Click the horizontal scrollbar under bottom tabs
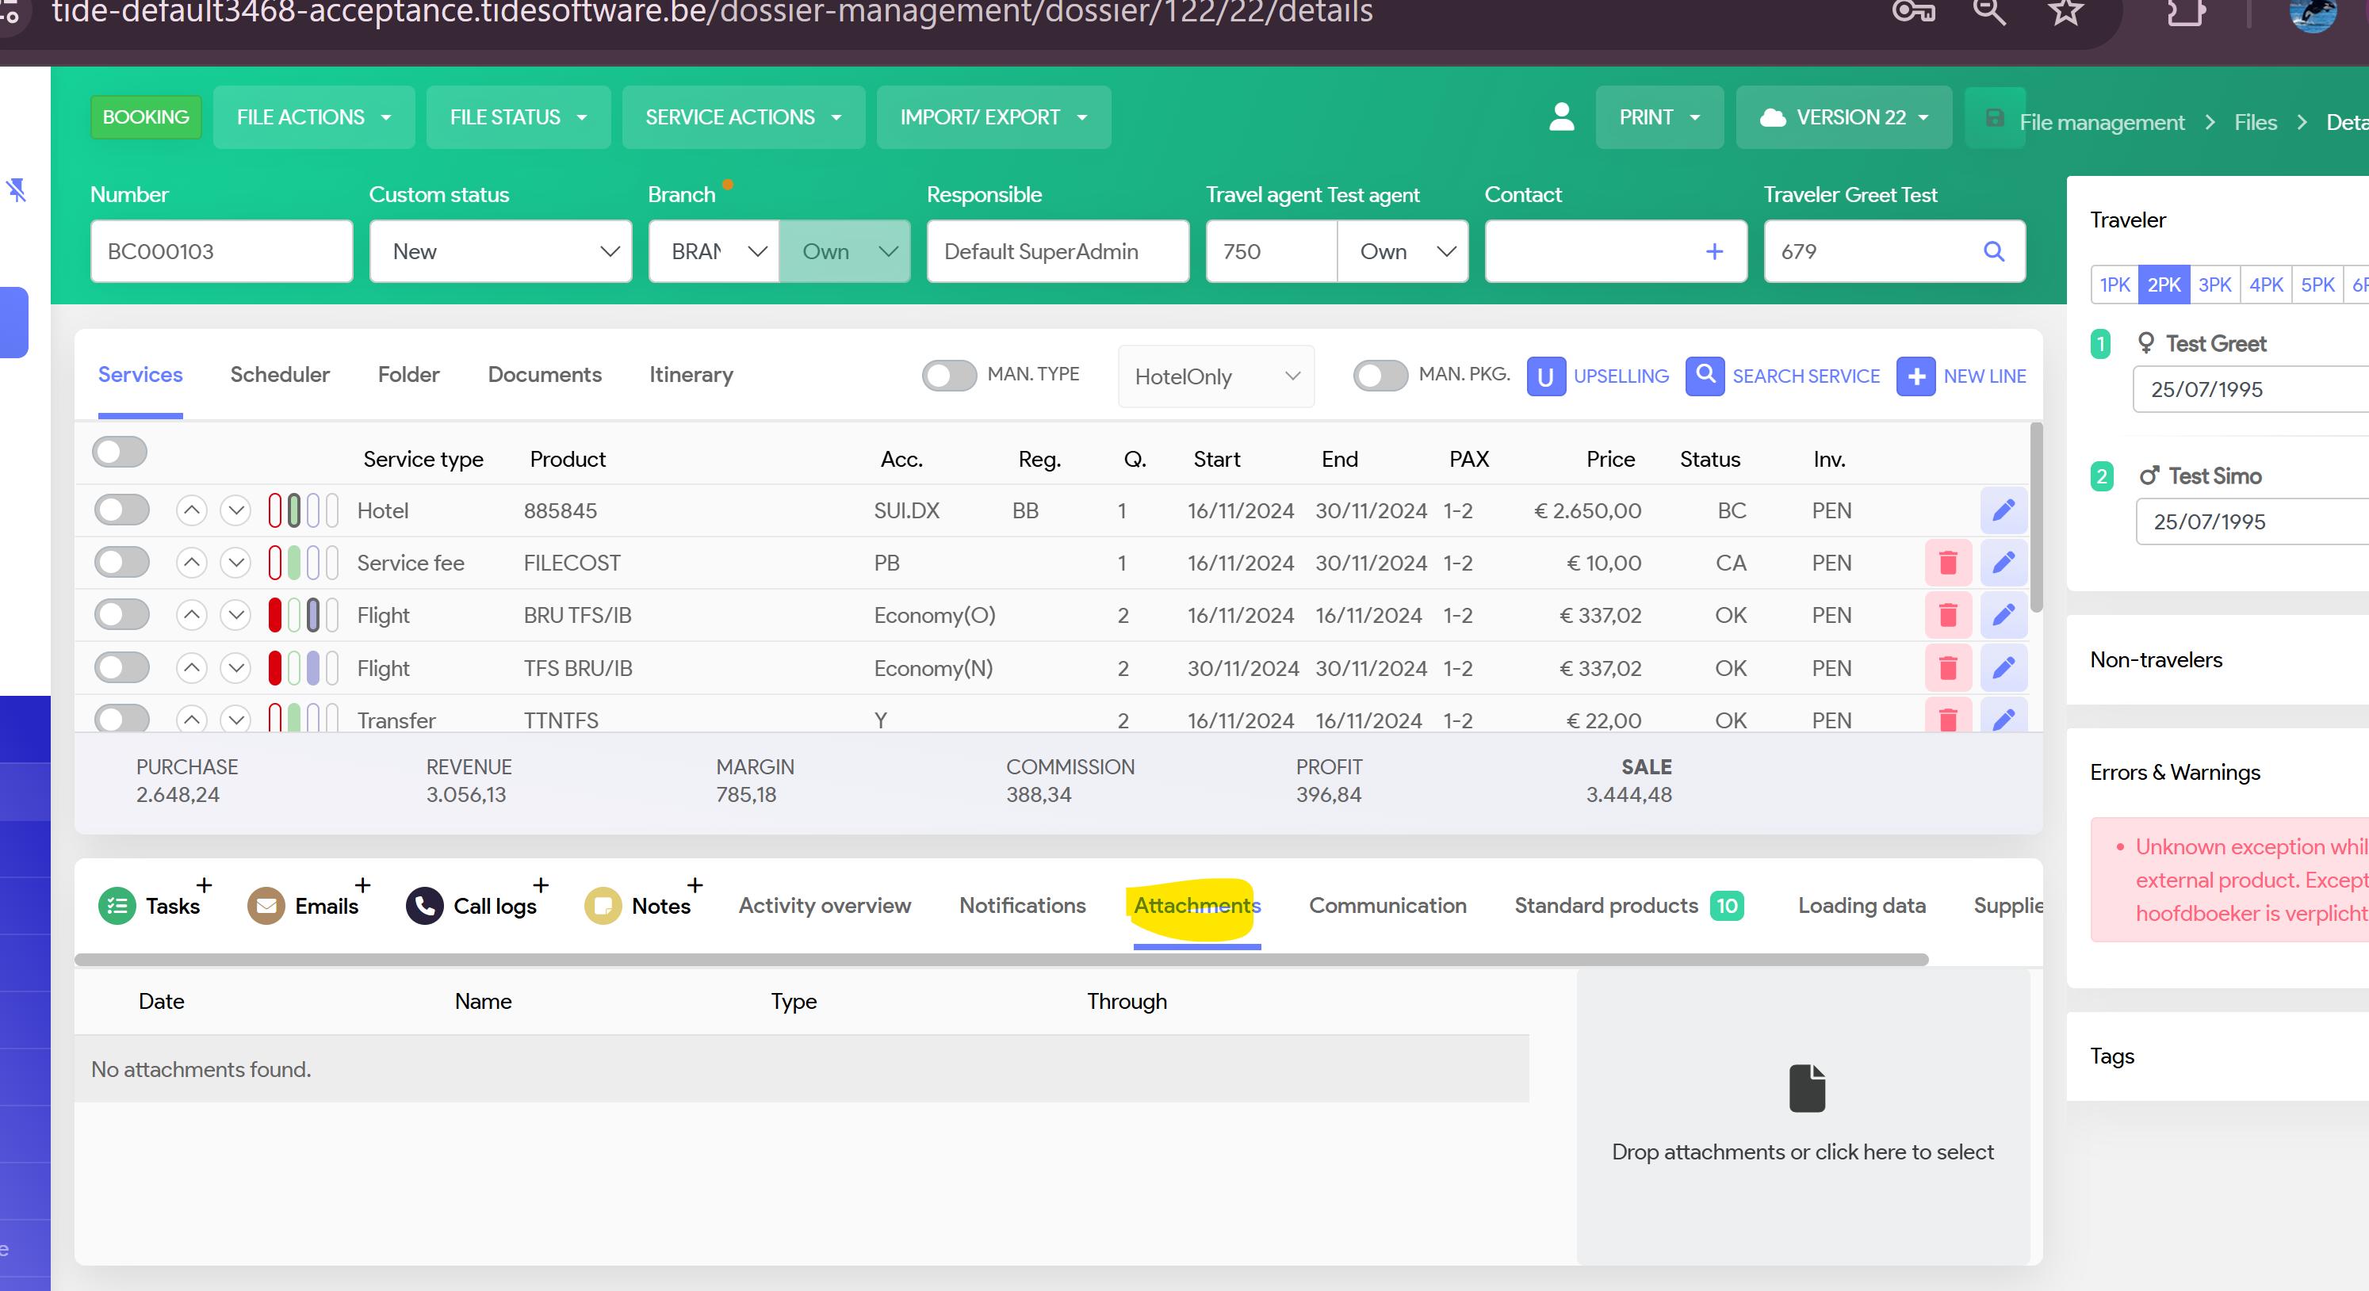 click(1001, 959)
